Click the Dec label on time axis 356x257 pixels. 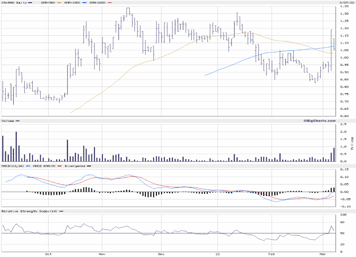tap(161, 254)
